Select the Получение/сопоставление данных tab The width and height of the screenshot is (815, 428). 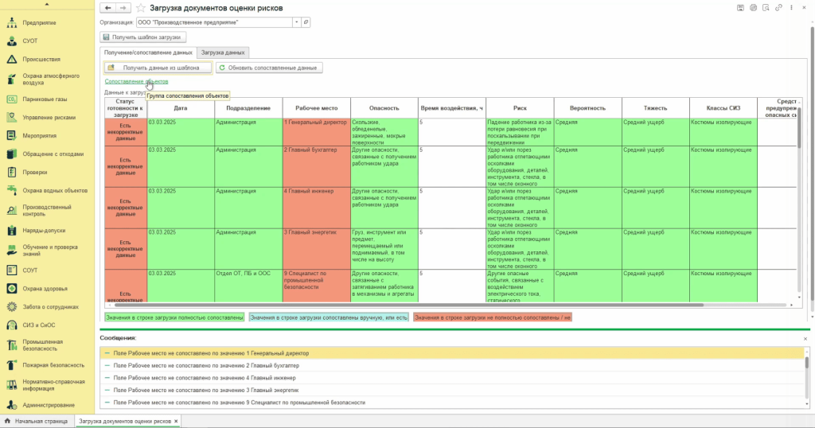pos(148,53)
